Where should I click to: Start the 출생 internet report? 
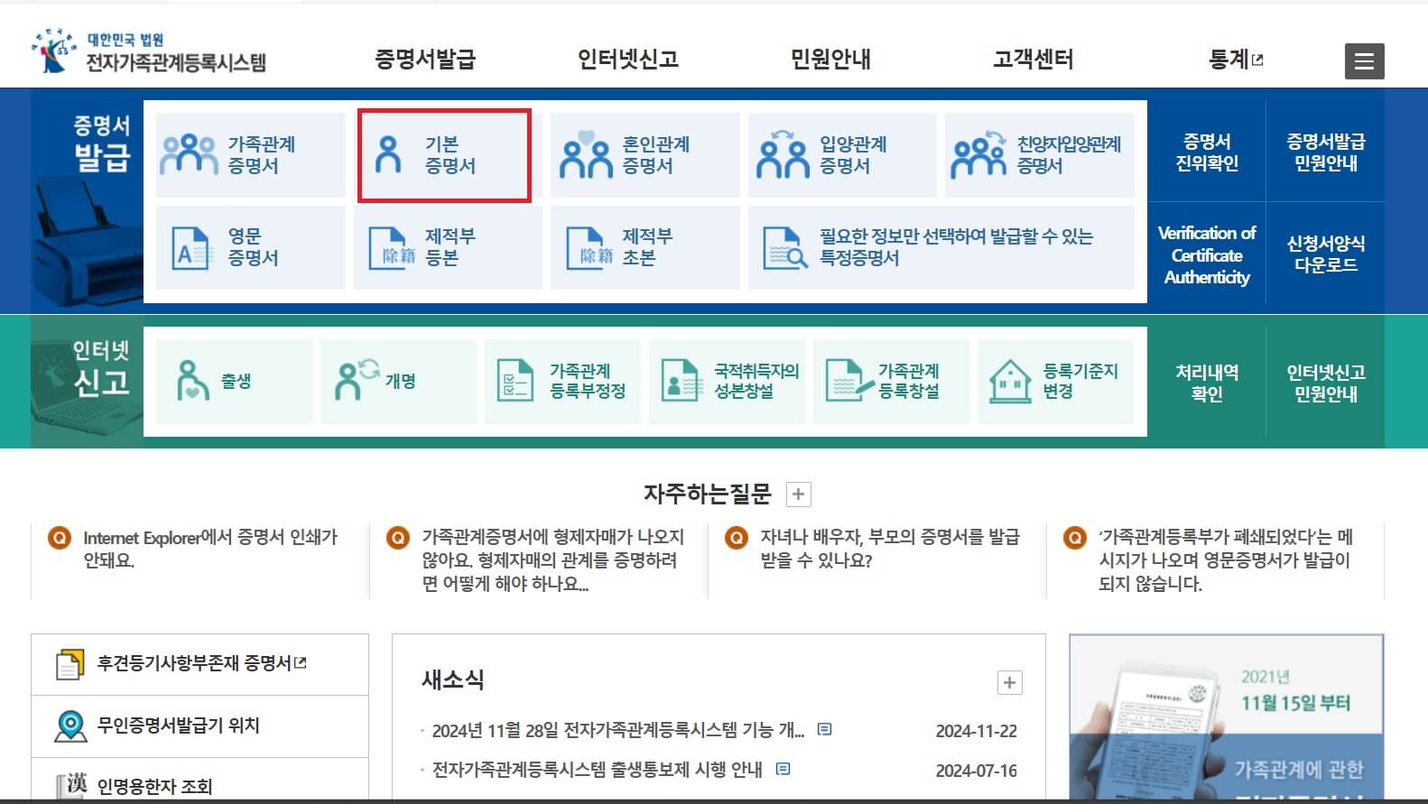pyautogui.click(x=234, y=381)
